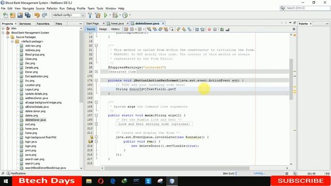Open the Profile Project dropdown arrow
Screen dimensions: 331x186
tap(130, 15)
